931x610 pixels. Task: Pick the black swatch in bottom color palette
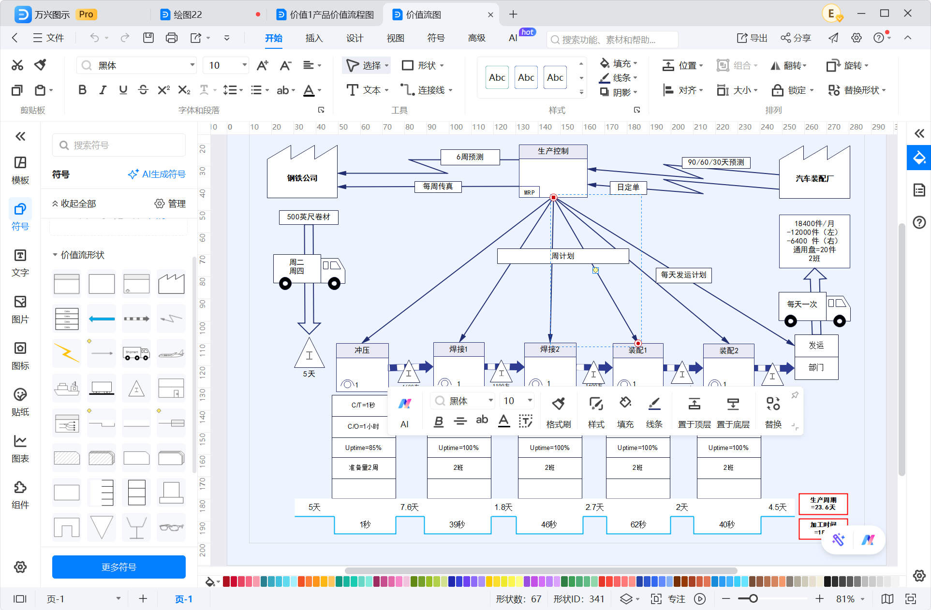click(x=828, y=581)
